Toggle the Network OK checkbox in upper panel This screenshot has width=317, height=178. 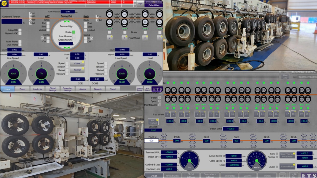coord(20,33)
